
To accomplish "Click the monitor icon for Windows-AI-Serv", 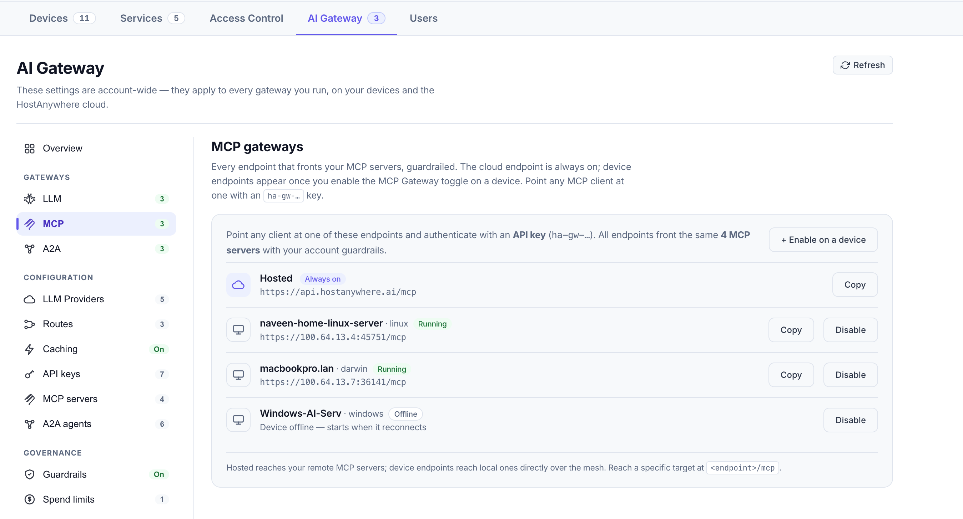I will [238, 420].
